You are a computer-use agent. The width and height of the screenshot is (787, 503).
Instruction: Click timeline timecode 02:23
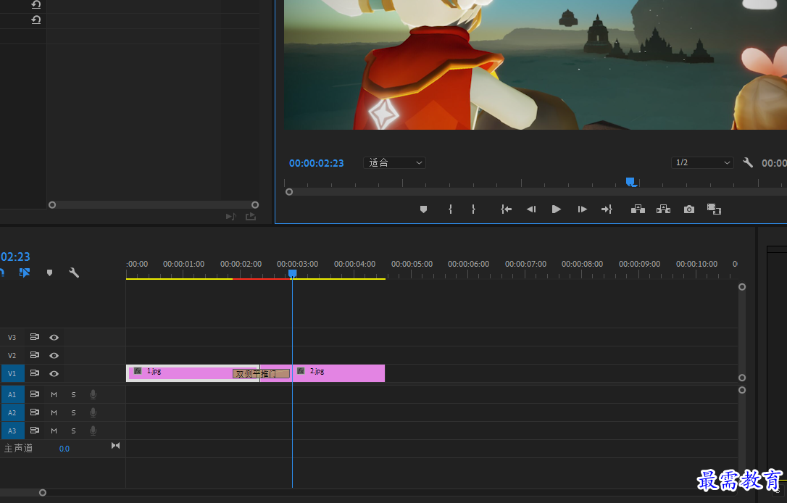(x=15, y=257)
